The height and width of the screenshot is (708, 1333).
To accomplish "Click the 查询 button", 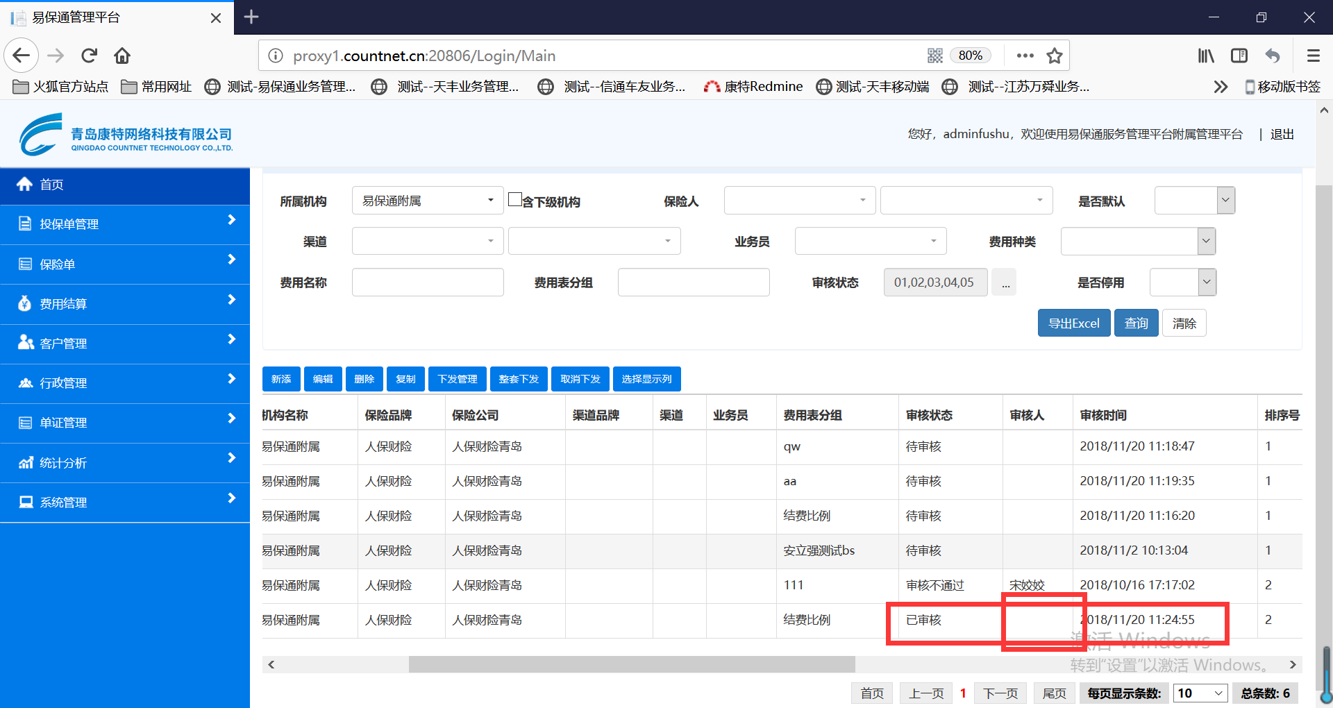I will click(1136, 323).
